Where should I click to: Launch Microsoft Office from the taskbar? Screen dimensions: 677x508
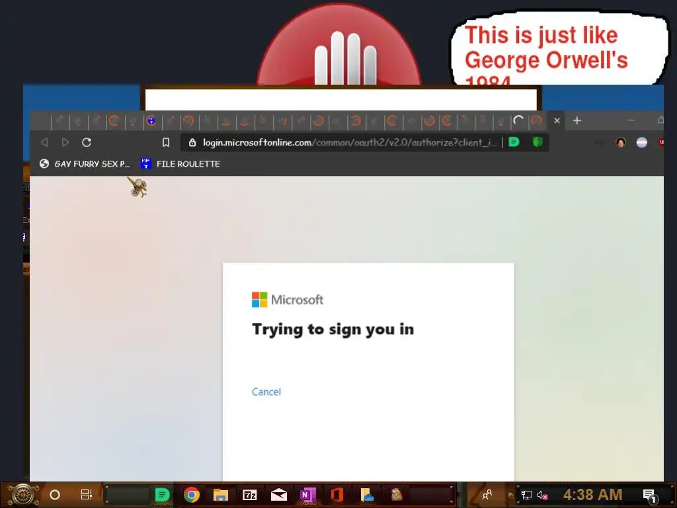pos(337,495)
